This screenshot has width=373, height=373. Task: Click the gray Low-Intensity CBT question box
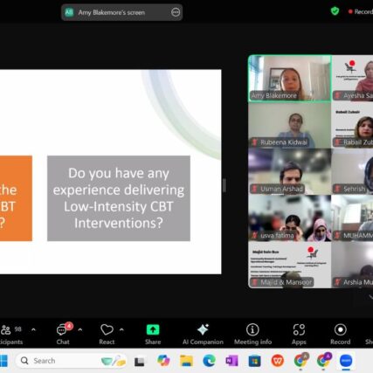click(x=119, y=198)
